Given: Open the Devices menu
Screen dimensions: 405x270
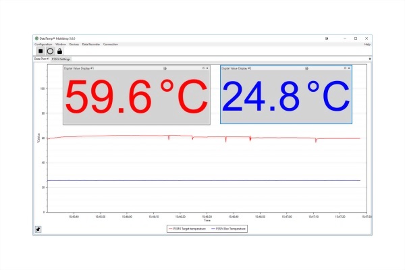Looking at the screenshot, I should pyautogui.click(x=74, y=44).
